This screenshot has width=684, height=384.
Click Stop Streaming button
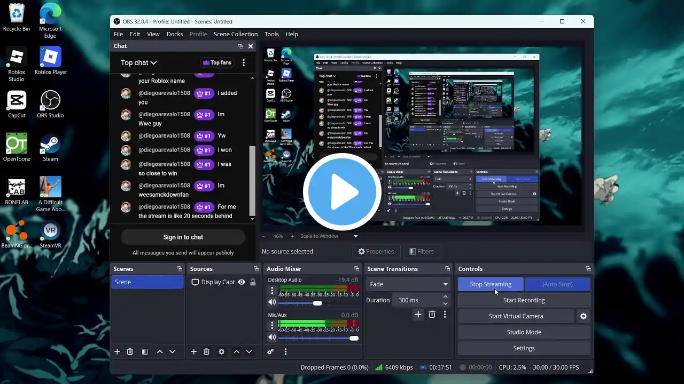click(490, 284)
